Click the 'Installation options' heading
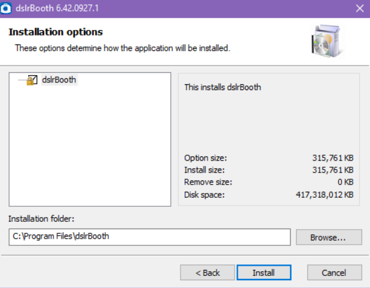This screenshot has height=288, width=370. click(56, 32)
